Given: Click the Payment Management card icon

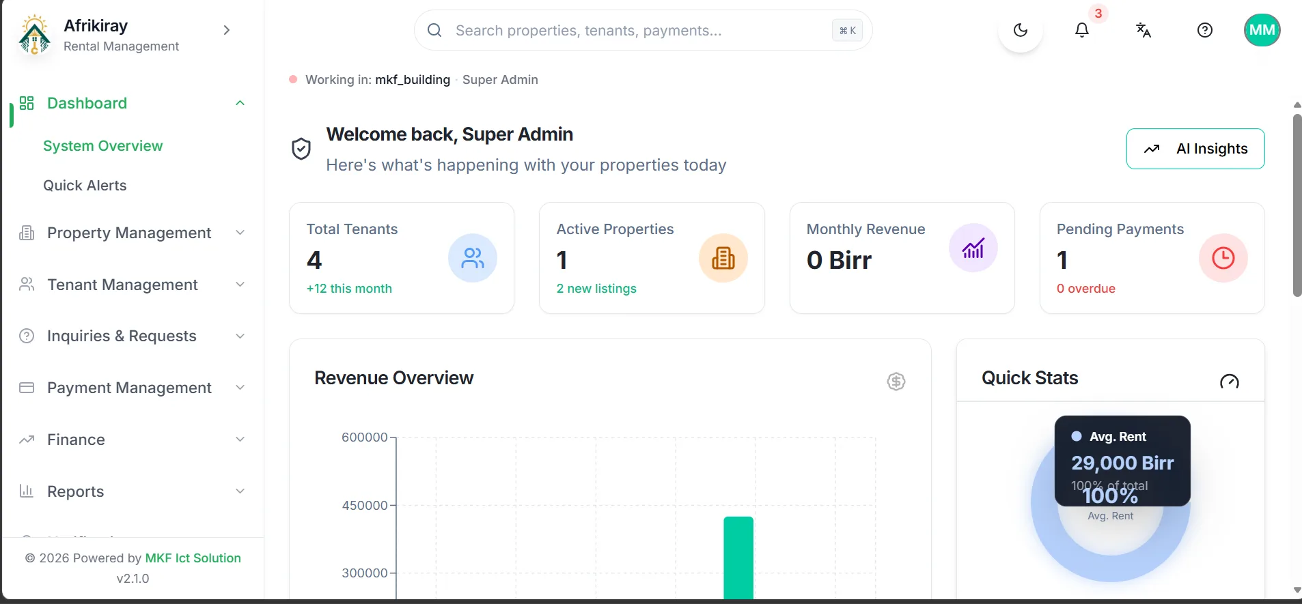Looking at the screenshot, I should [x=27, y=388].
